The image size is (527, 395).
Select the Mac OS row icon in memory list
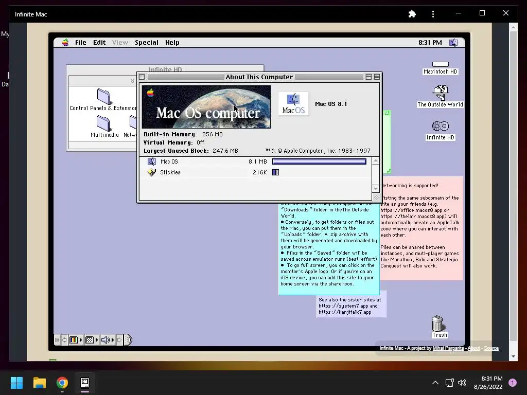152,161
